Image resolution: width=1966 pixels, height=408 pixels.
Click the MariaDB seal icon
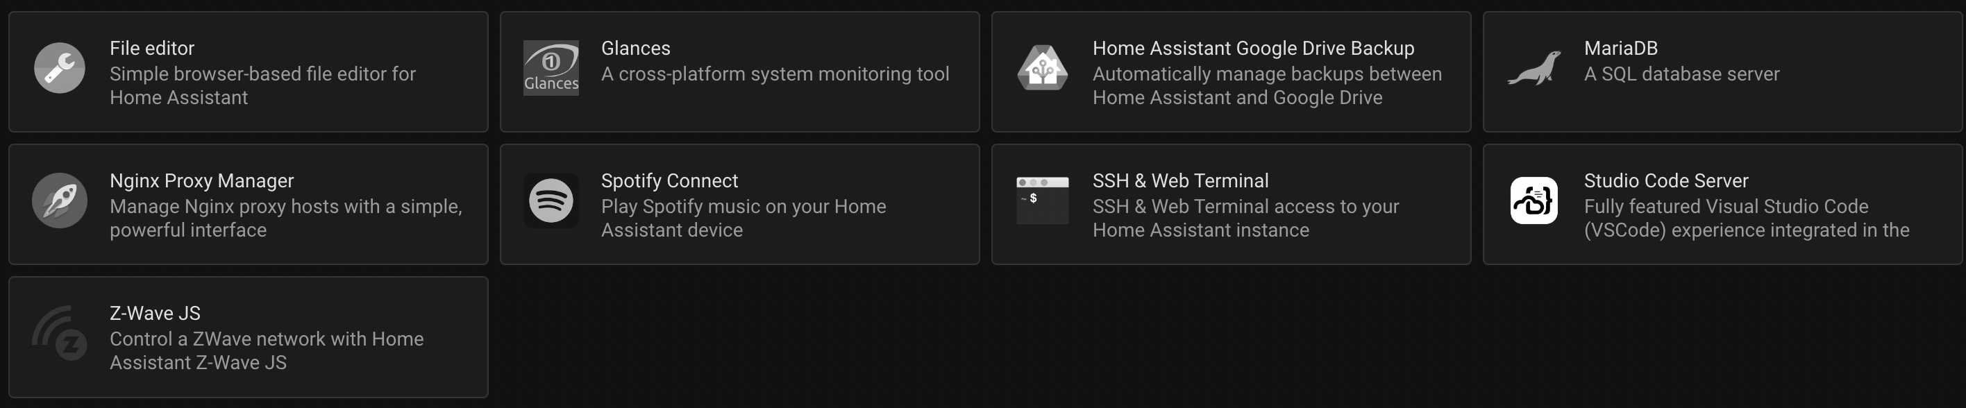tap(1534, 68)
